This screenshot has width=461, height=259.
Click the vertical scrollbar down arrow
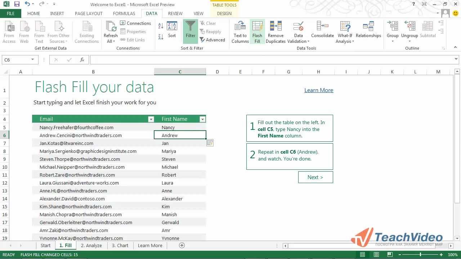click(457, 238)
